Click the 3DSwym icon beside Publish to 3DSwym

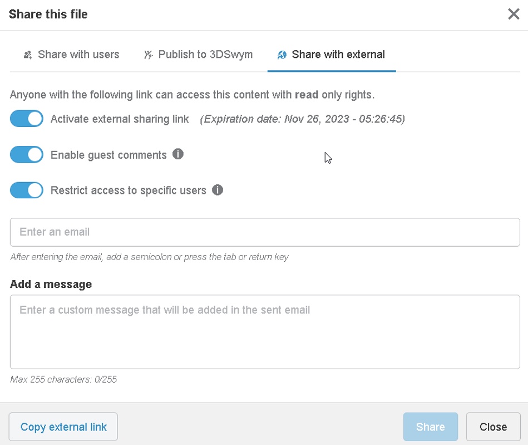coord(148,55)
